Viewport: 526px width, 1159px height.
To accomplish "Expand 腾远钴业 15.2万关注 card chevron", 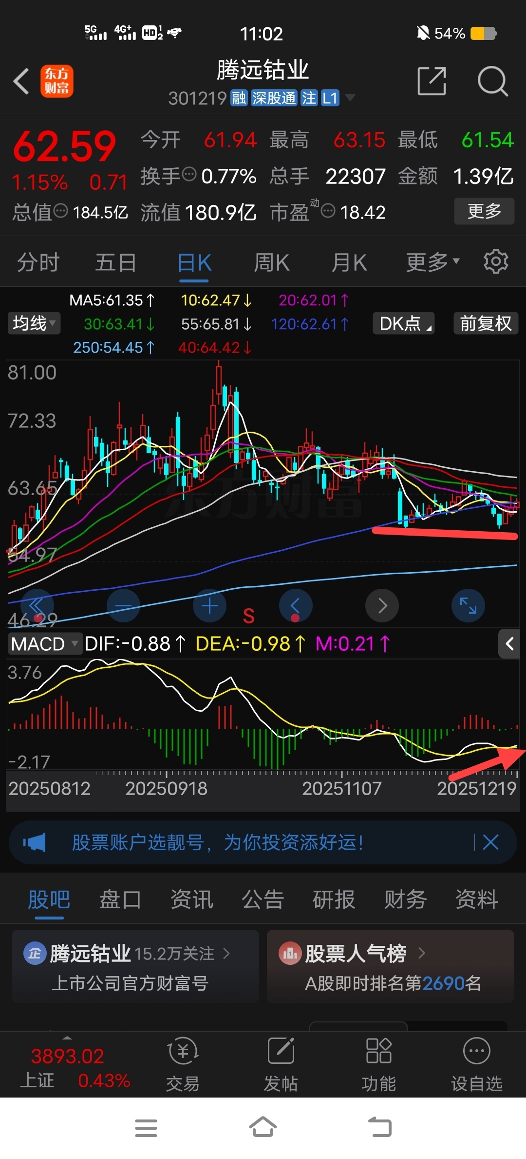I will click(x=226, y=953).
